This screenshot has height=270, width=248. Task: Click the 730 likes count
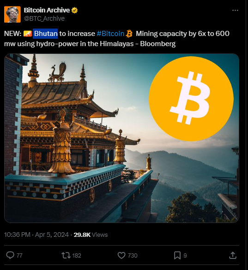click(133, 256)
